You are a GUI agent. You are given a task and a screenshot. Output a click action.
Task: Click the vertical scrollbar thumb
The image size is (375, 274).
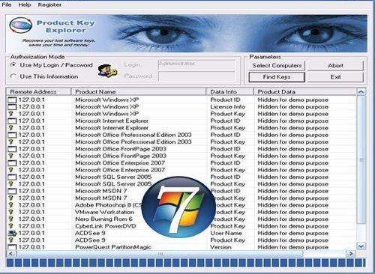(x=361, y=159)
